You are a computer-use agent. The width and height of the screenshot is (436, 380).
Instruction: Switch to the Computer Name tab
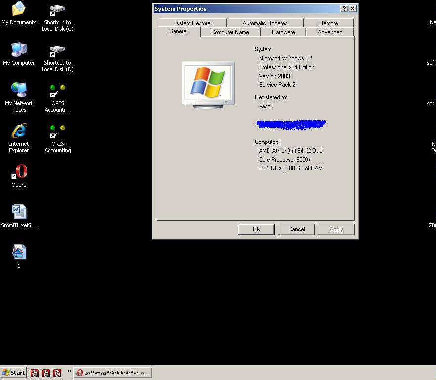click(x=230, y=32)
